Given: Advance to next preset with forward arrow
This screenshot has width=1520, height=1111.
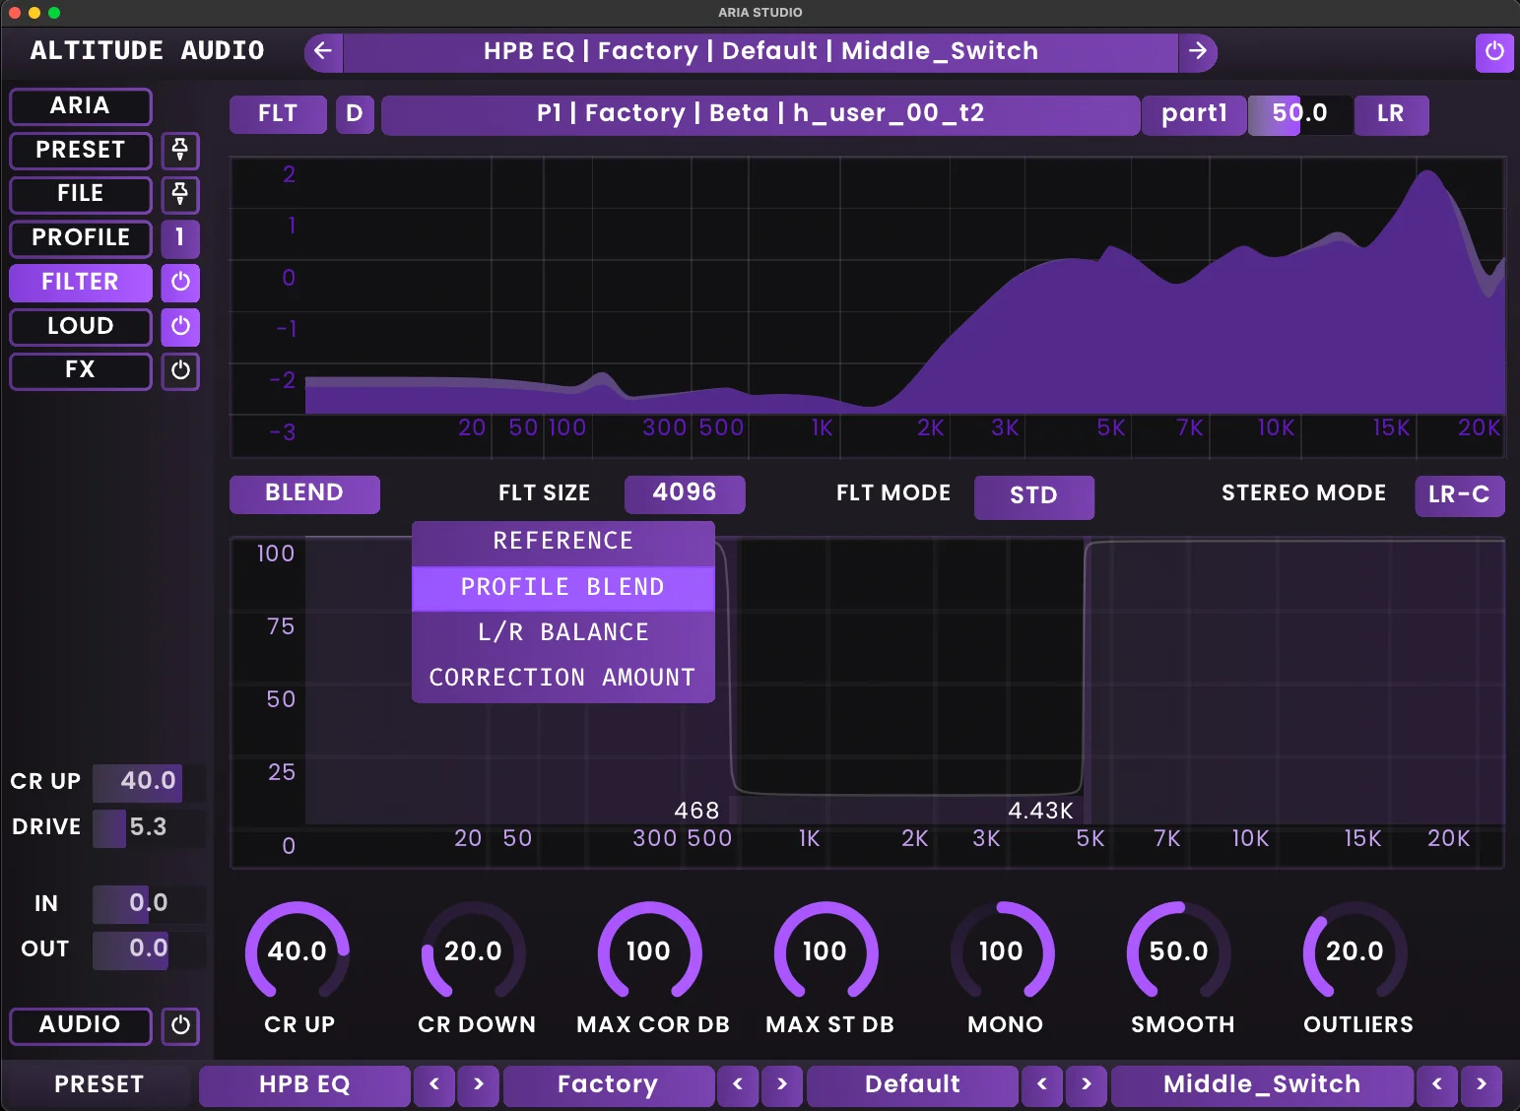Looking at the screenshot, I should coord(1199,51).
